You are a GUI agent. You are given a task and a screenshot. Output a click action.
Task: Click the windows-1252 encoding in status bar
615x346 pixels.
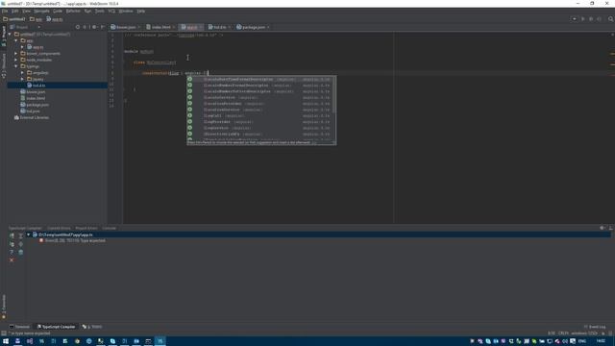584,334
